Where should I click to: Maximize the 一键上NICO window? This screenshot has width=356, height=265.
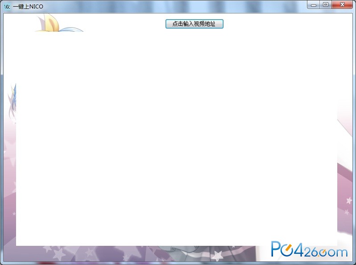click(326, 5)
